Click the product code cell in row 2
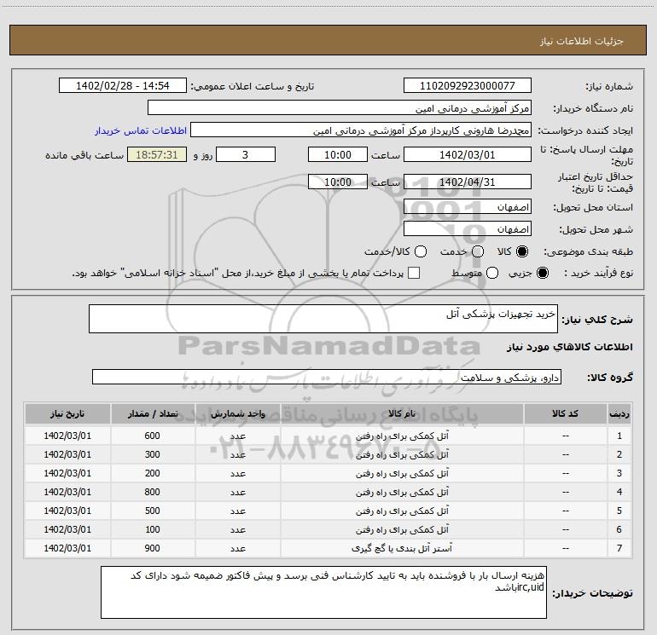657x635 pixels. 565,454
